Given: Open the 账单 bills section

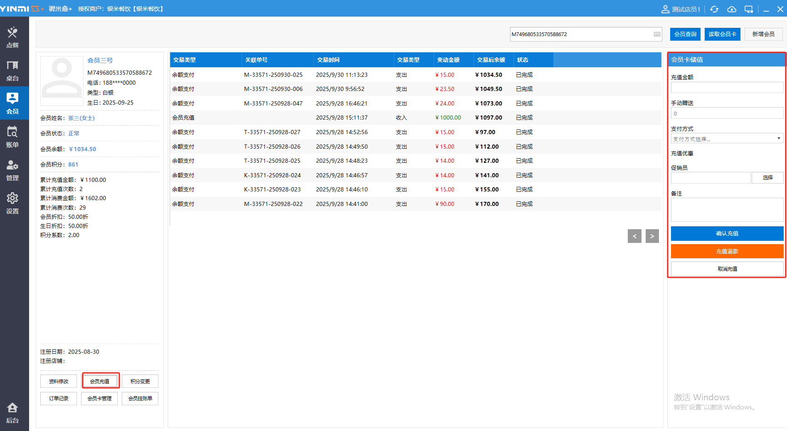Looking at the screenshot, I should pos(12,137).
